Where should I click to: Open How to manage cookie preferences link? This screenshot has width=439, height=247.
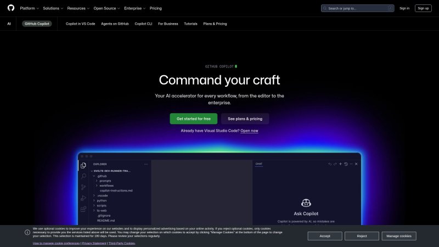point(56,243)
